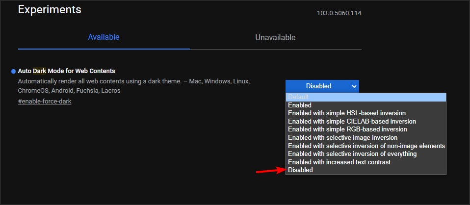
Task: Choose the Enabled option
Action: click(366, 105)
